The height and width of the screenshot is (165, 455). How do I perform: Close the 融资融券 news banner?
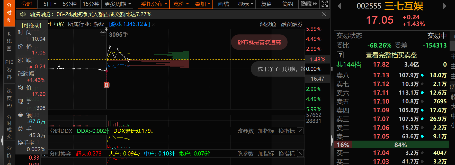pyautogui.click(x=324, y=14)
